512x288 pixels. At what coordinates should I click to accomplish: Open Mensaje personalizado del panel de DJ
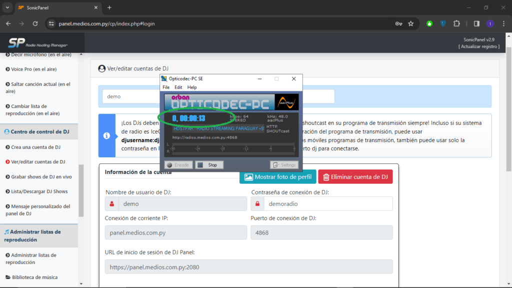pyautogui.click(x=38, y=209)
